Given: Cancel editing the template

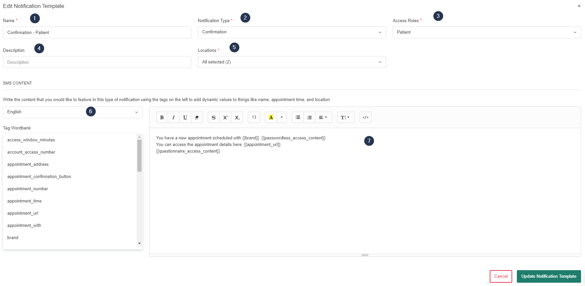Looking at the screenshot, I should (x=501, y=276).
